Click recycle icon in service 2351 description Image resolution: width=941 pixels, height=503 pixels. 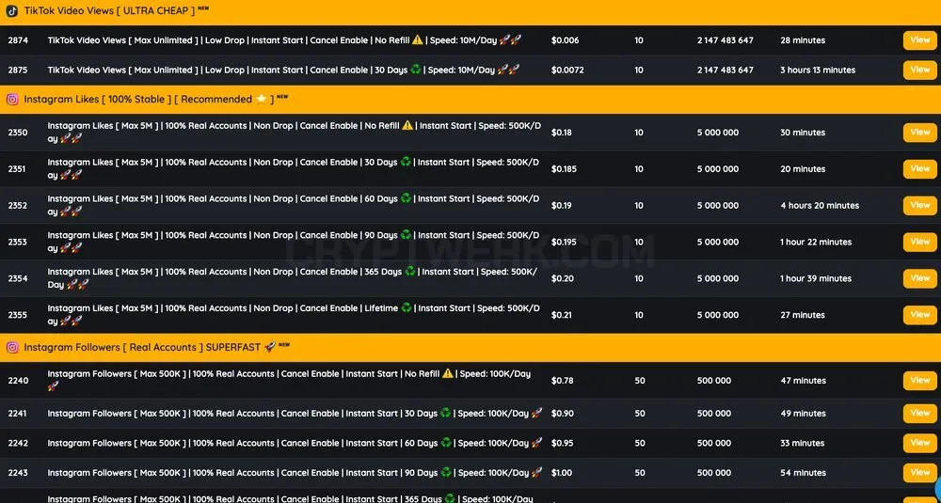(406, 162)
